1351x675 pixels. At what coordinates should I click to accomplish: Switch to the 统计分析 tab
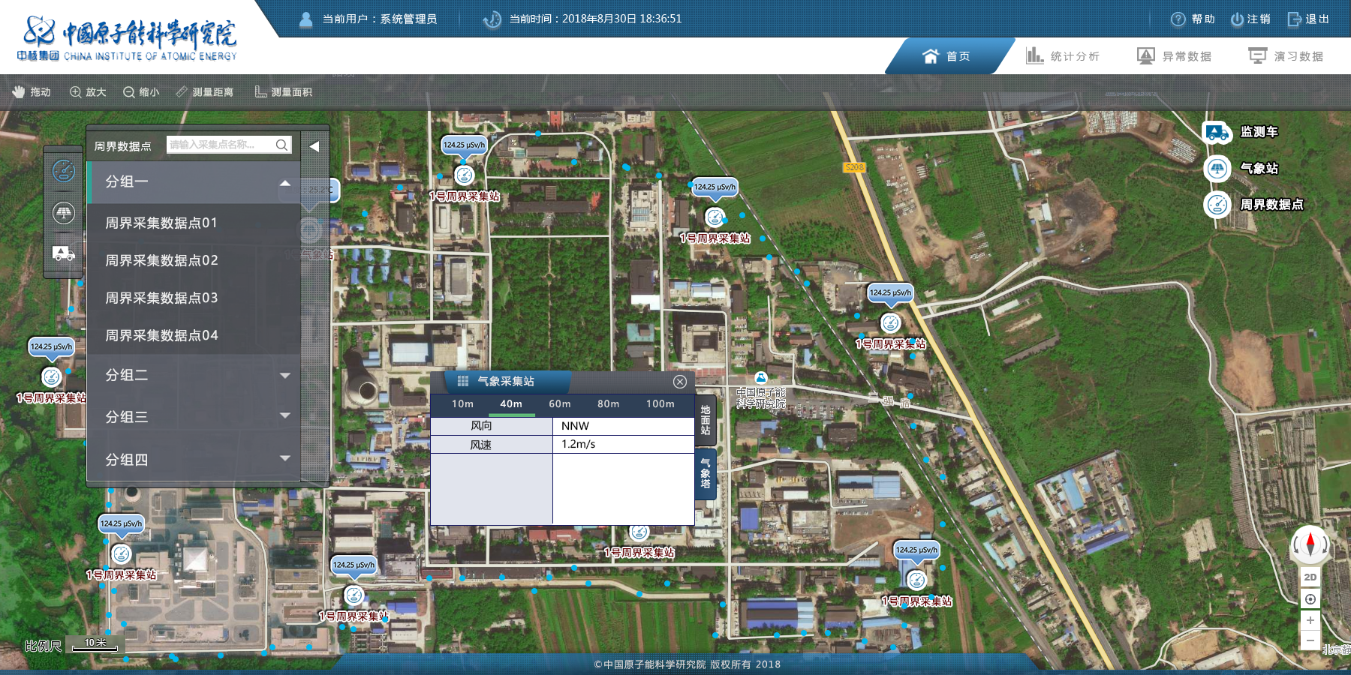pos(1063,56)
